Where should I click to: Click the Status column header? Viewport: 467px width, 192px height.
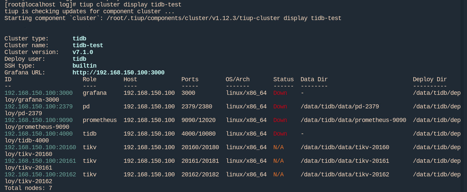click(284, 79)
